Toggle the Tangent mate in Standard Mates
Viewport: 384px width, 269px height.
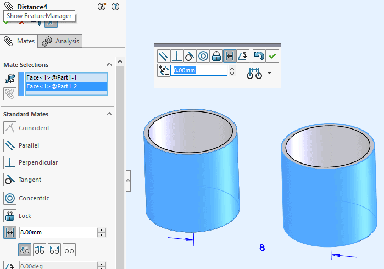(10, 180)
